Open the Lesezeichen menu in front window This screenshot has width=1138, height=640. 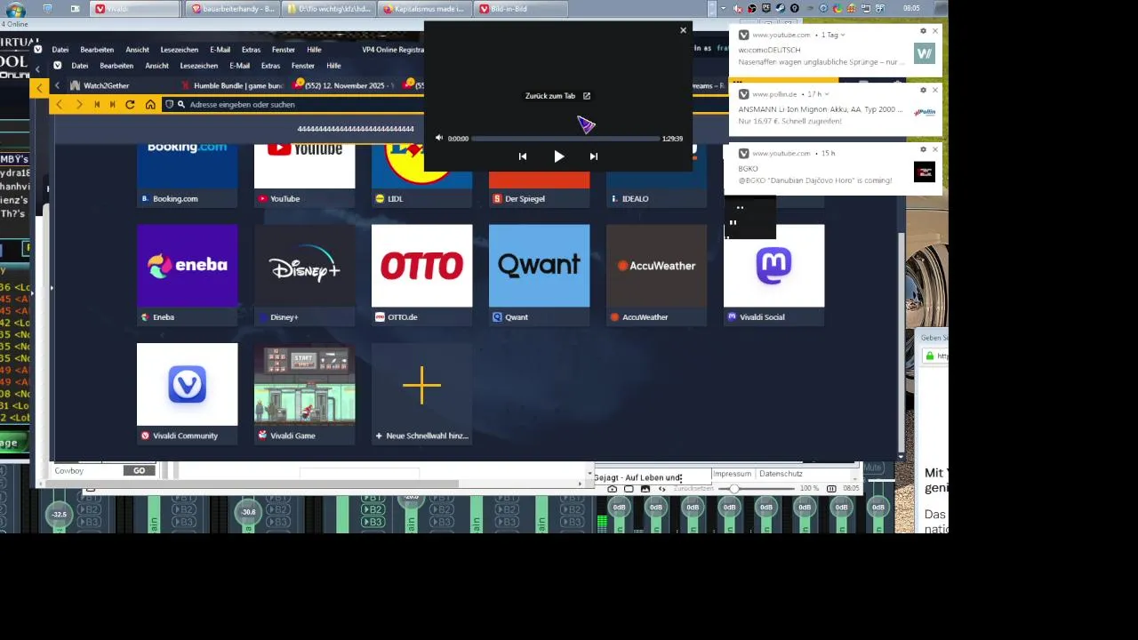pos(198,66)
